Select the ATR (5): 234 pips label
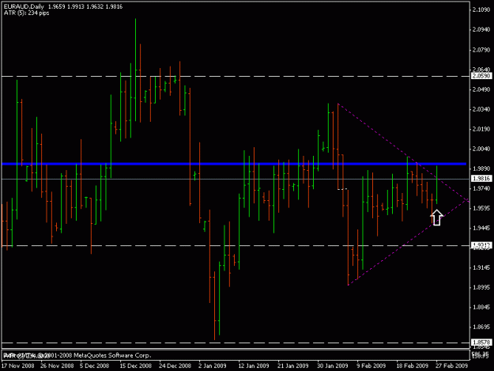This screenshot has width=494, height=371. [x=26, y=13]
